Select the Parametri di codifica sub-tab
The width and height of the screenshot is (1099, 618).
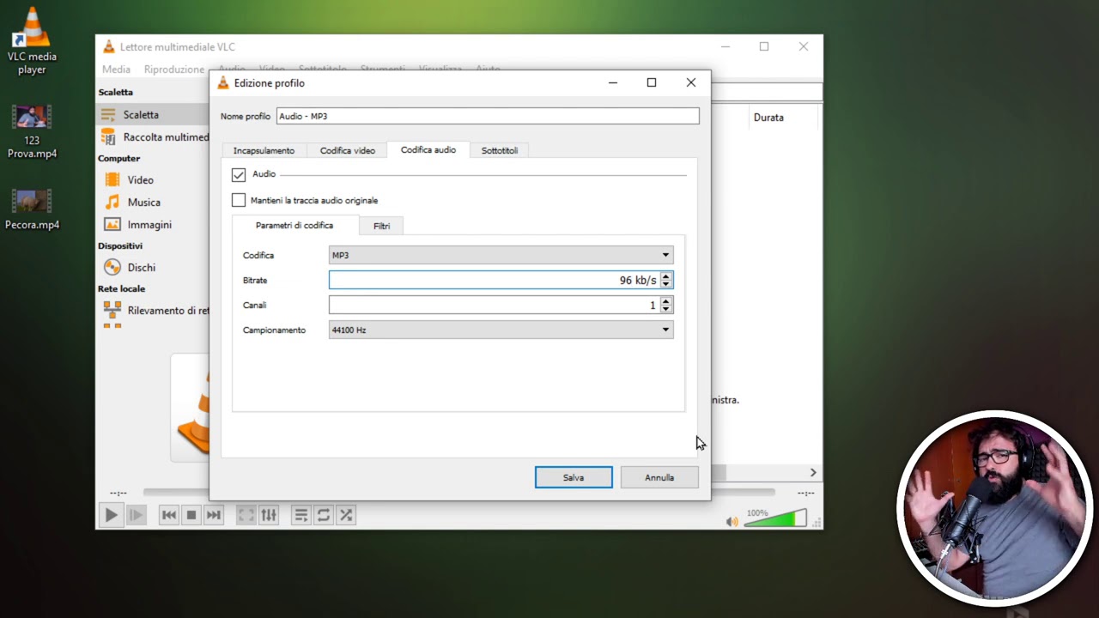(x=294, y=225)
